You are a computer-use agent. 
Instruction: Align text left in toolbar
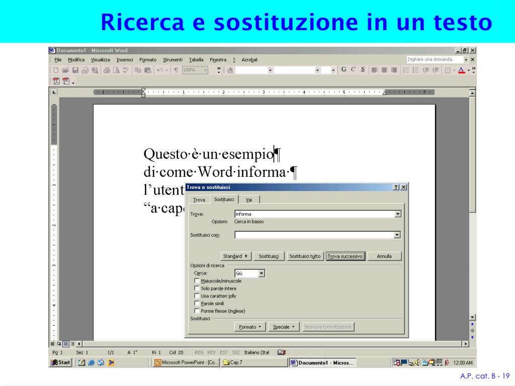pos(374,70)
